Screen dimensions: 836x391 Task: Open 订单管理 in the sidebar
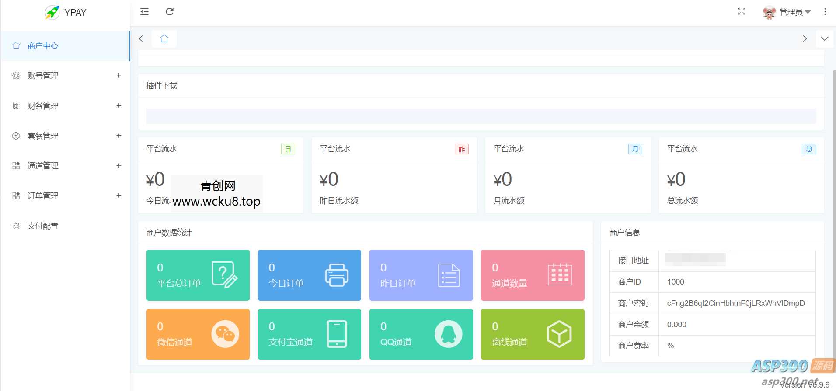tap(66, 196)
